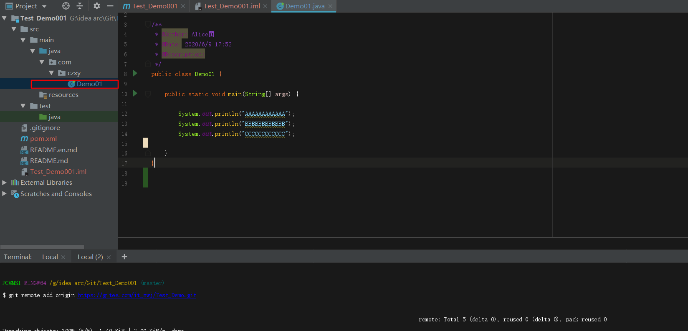Click the com package icon

coord(53,62)
